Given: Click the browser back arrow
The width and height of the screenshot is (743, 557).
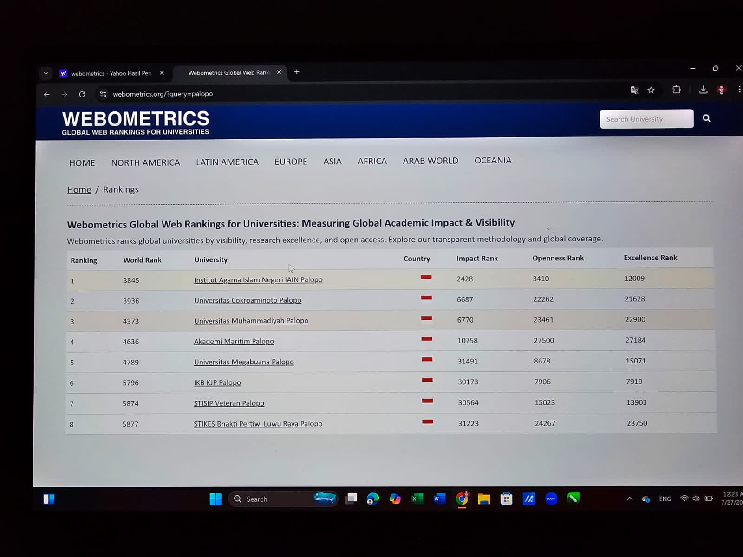Looking at the screenshot, I should click(47, 94).
